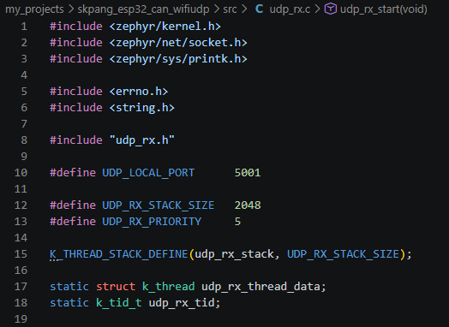Screen dimensions: 449x327
Task: Click line number 10 in gutter
Action: pyautogui.click(x=21, y=173)
